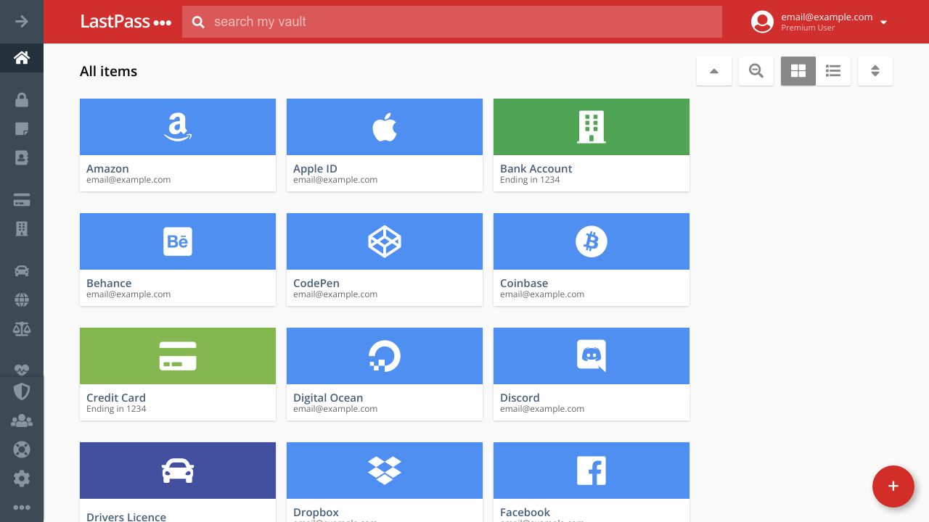The height and width of the screenshot is (522, 929).
Task: Click the All items heading
Action: pos(108,71)
